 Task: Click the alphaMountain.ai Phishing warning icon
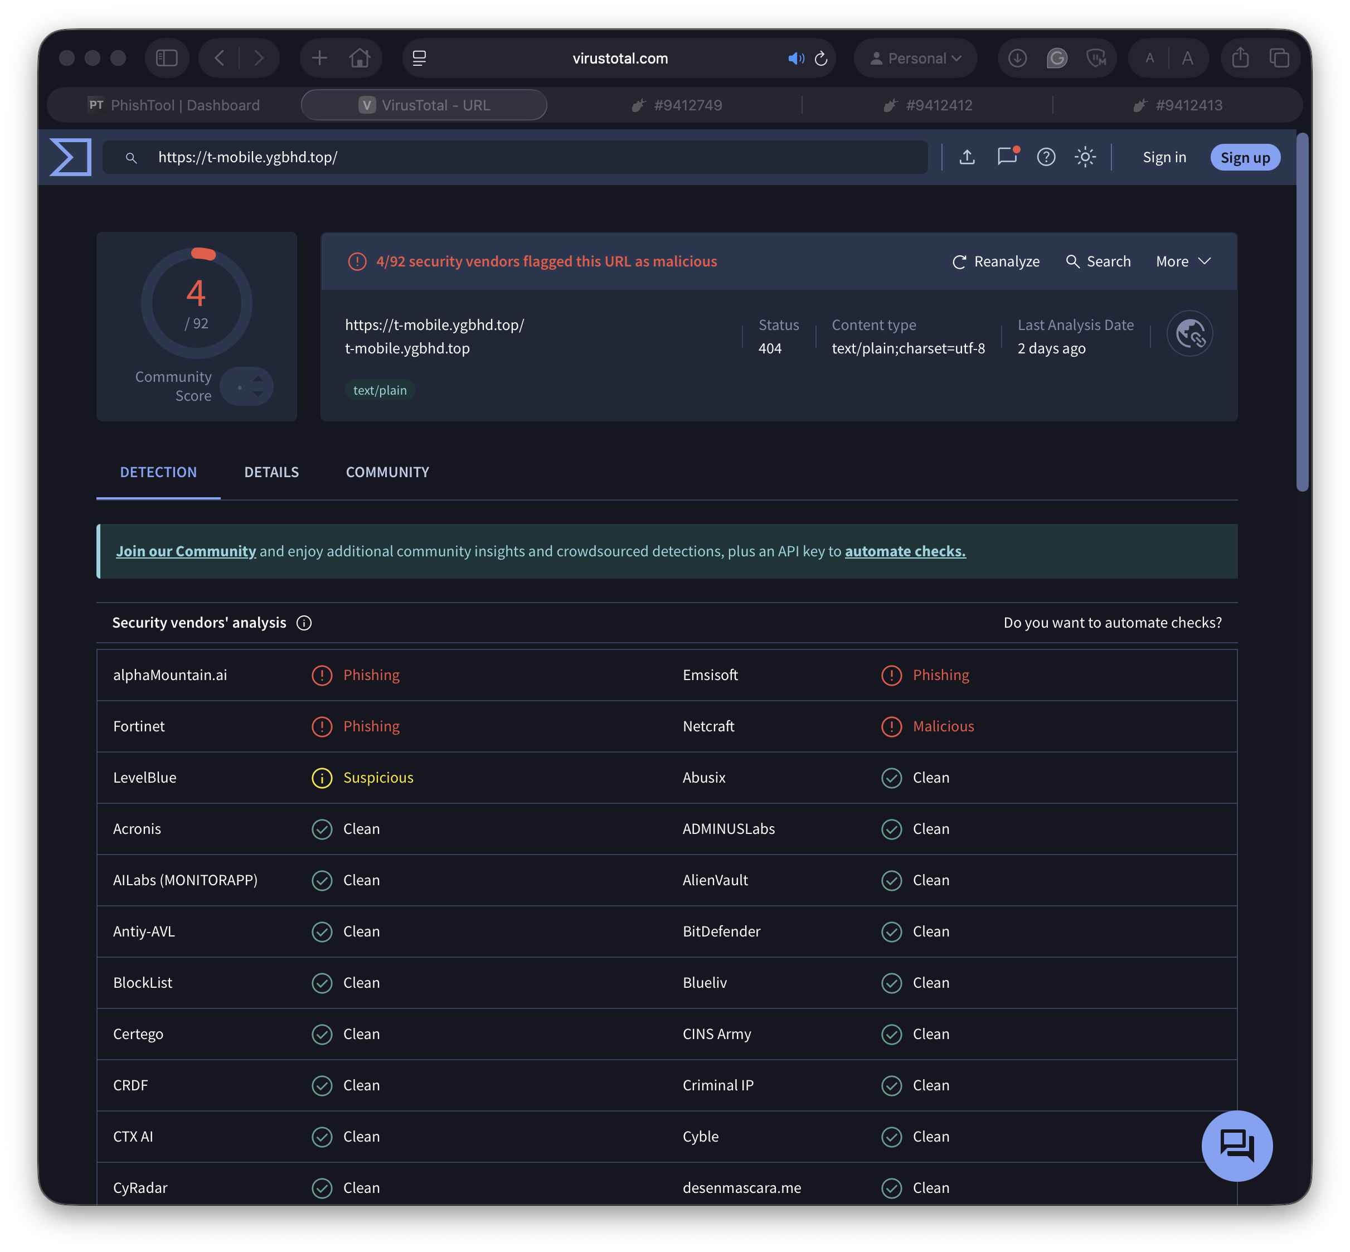pos(322,676)
